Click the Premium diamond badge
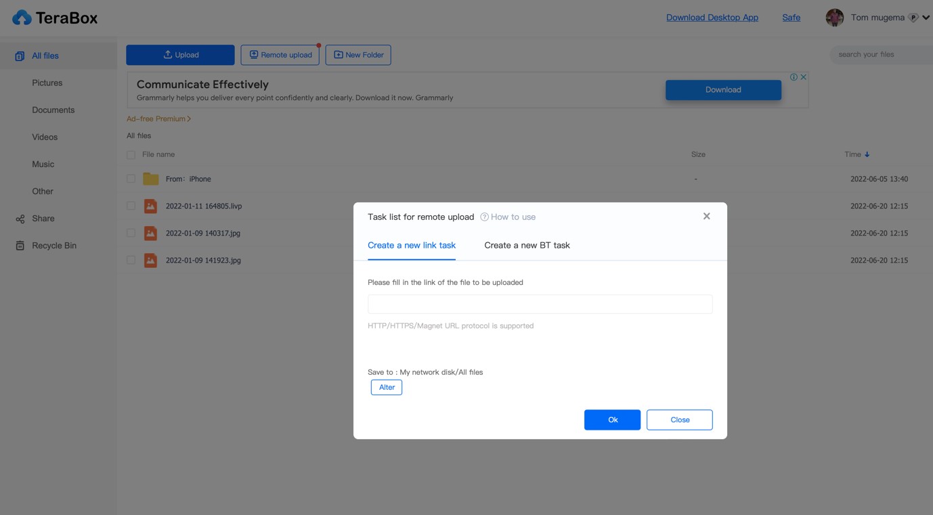 913,18
